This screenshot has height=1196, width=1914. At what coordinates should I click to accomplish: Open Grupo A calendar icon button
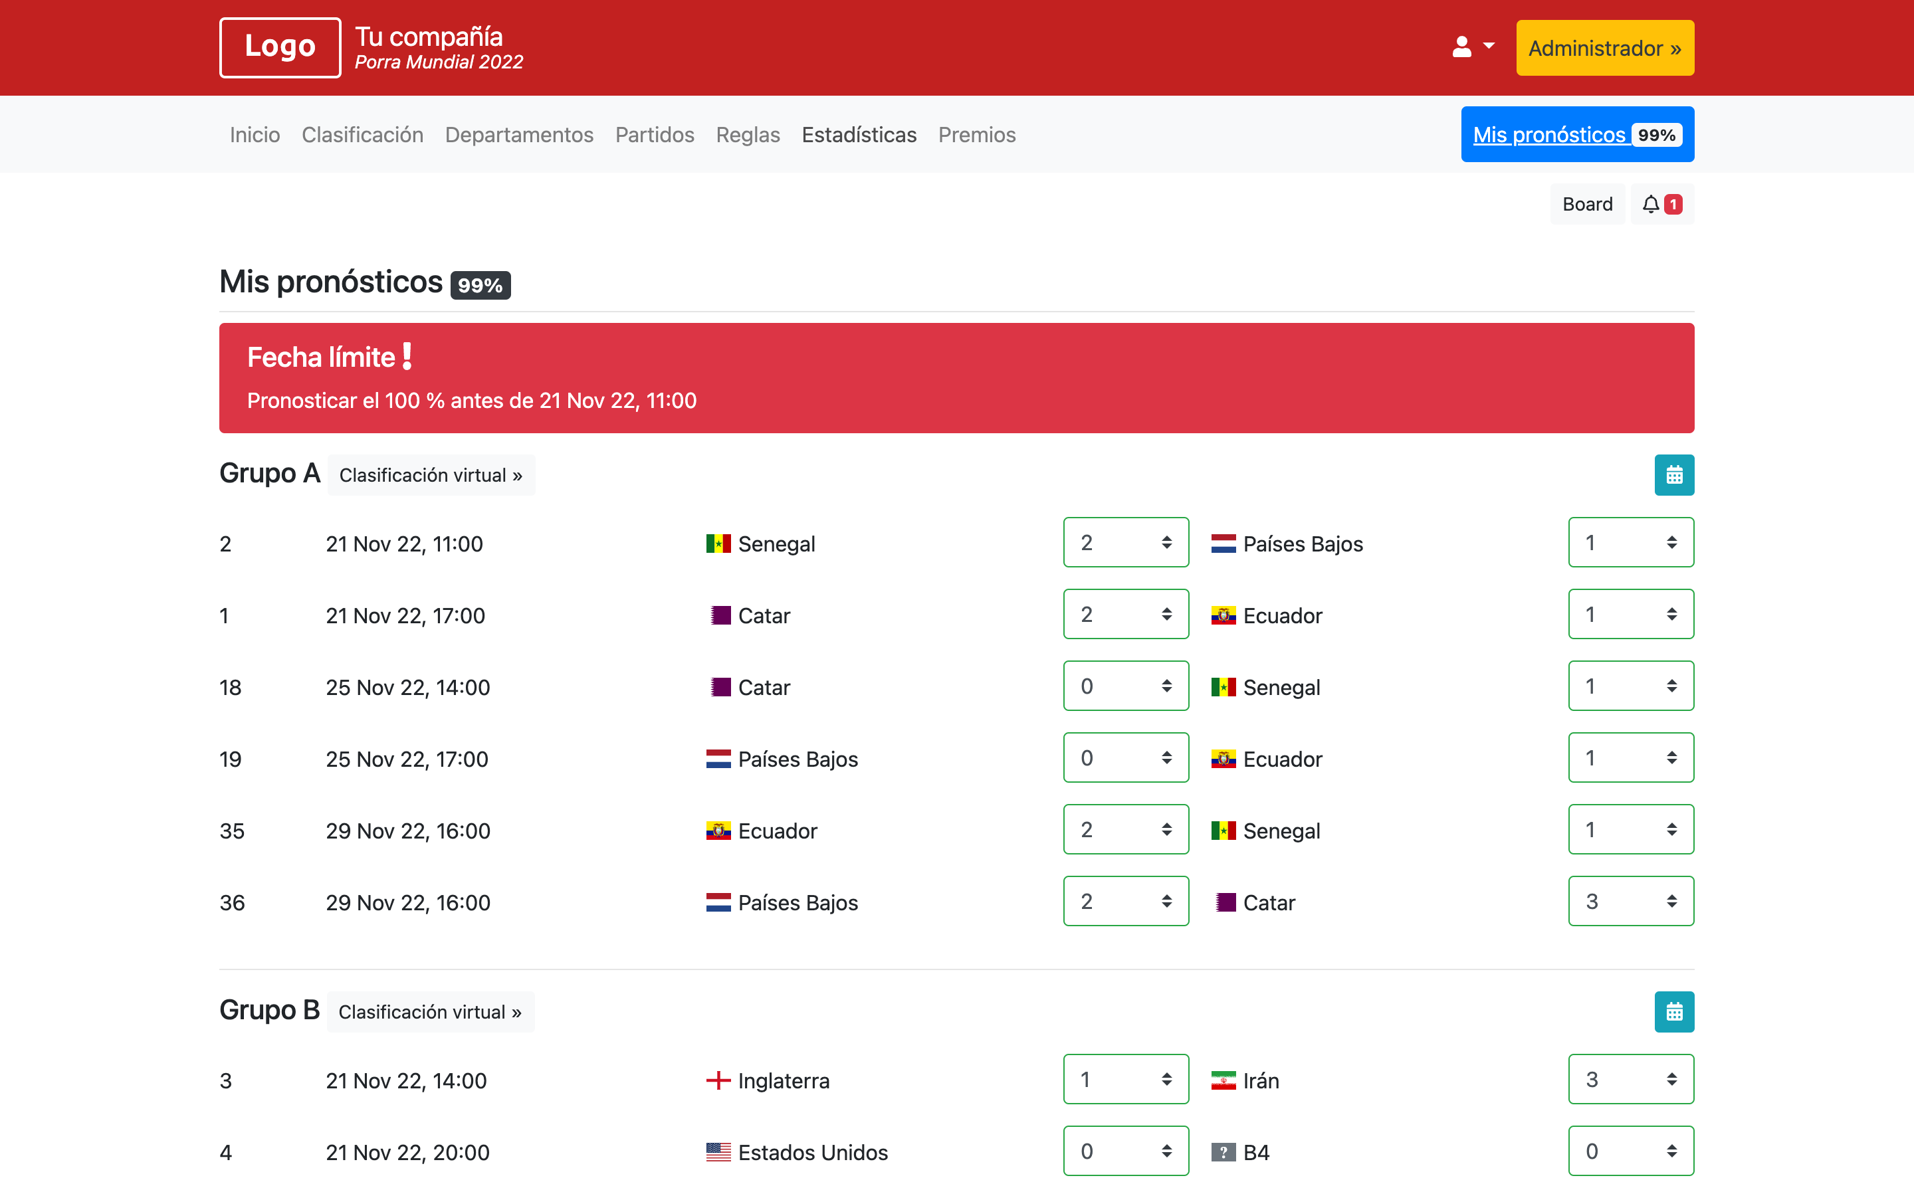coord(1673,474)
